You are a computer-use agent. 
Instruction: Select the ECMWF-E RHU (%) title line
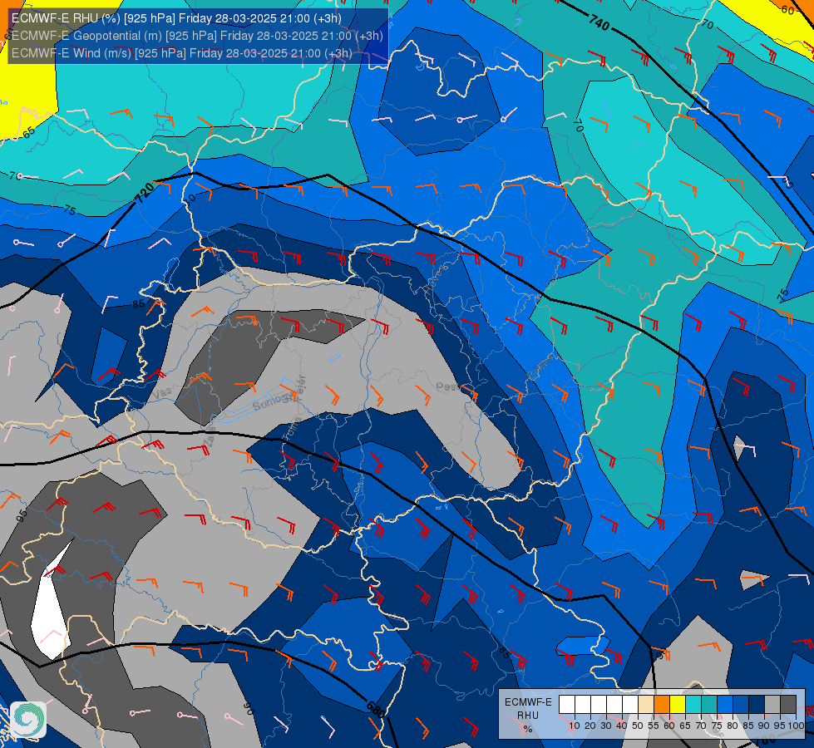pyautogui.click(x=176, y=18)
